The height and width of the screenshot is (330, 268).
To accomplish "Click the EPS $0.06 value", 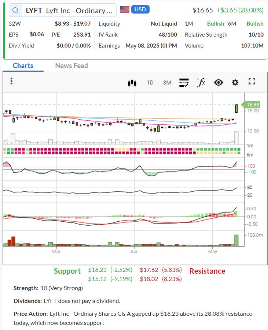I will point(37,34).
